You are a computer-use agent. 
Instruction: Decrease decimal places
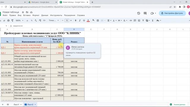36,21
